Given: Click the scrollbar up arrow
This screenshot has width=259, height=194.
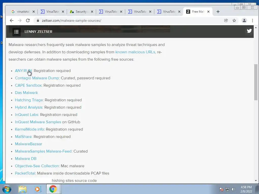Looking at the screenshot, I should (x=256, y=27).
